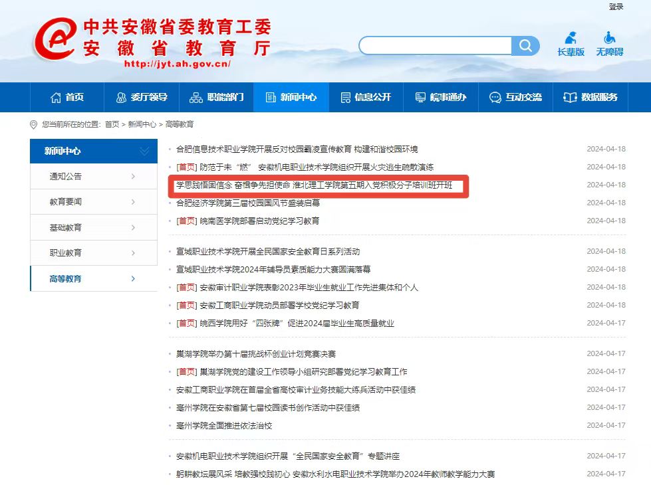Open 皖事通办 navigation item
Screen dimensions: 651x485
click(440, 97)
